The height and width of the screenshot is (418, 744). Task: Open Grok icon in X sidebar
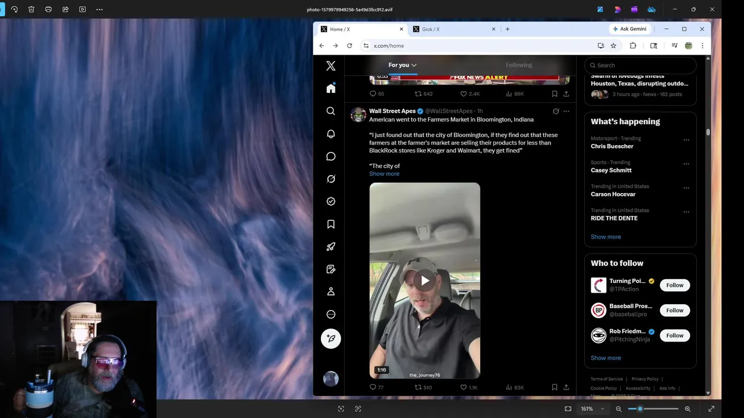coord(331,179)
